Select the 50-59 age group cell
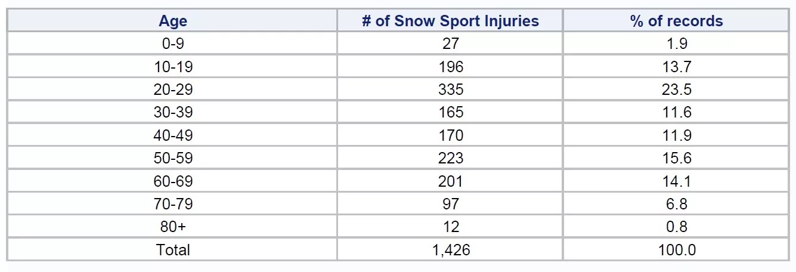Image resolution: width=796 pixels, height=272 pixels. point(173,158)
